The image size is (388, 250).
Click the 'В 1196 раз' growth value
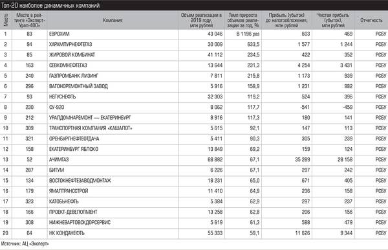[248, 34]
